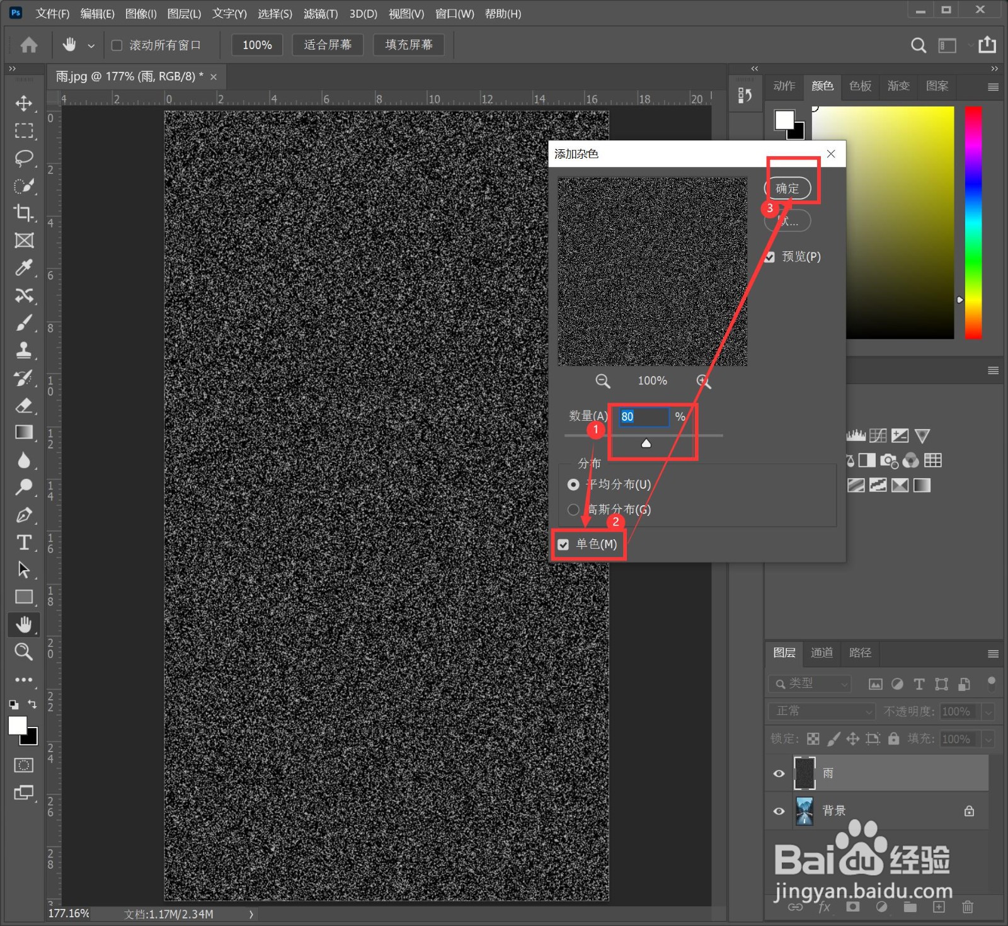Click the rainbow hue slider strip
Screen dimensions: 1008x926
tap(973, 222)
